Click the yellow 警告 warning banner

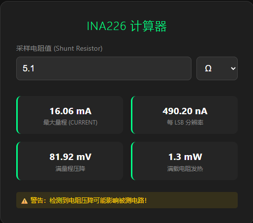tap(127, 200)
